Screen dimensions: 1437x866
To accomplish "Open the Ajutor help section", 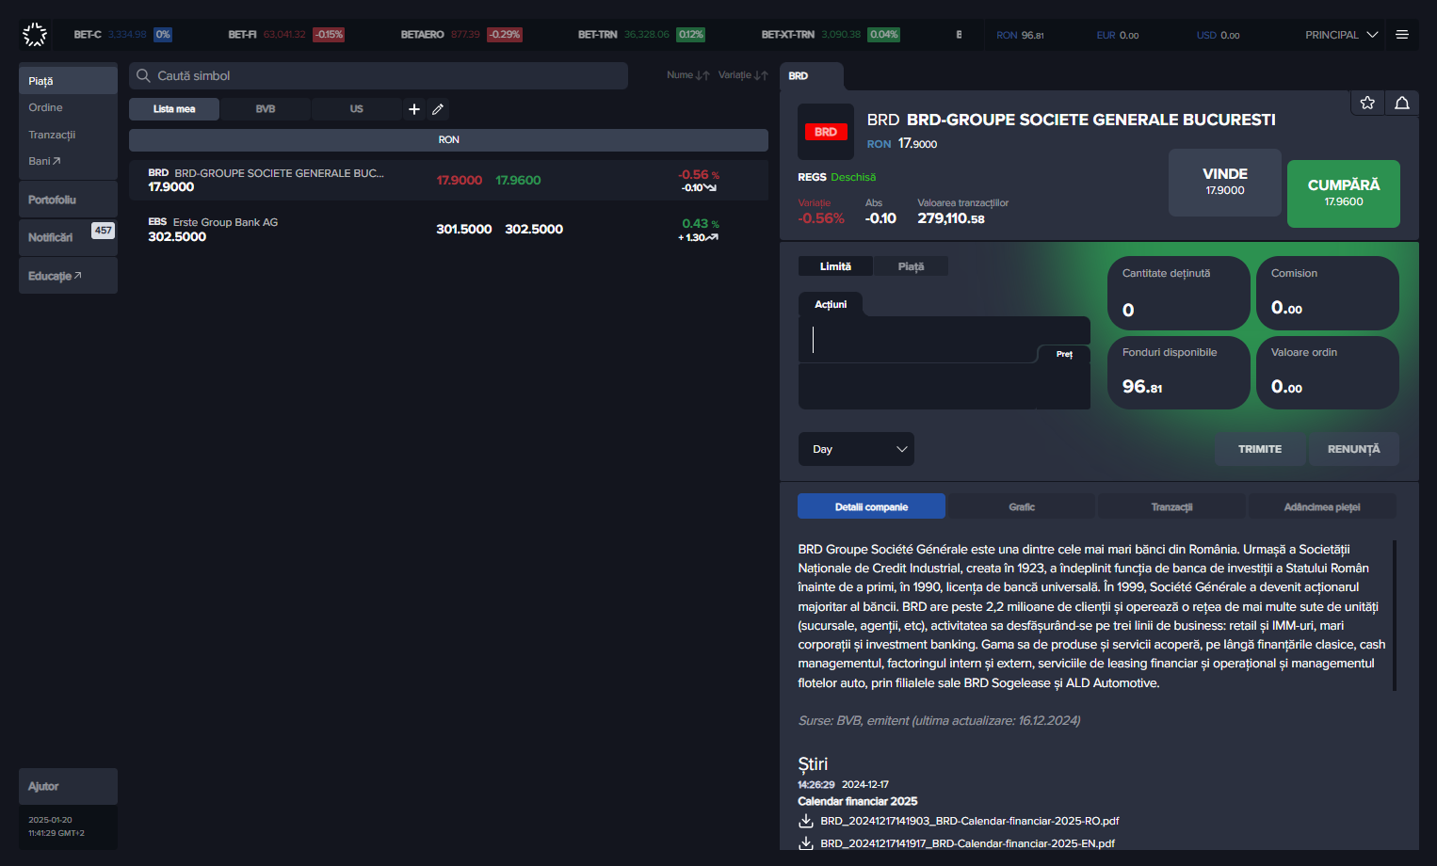I will point(68,786).
